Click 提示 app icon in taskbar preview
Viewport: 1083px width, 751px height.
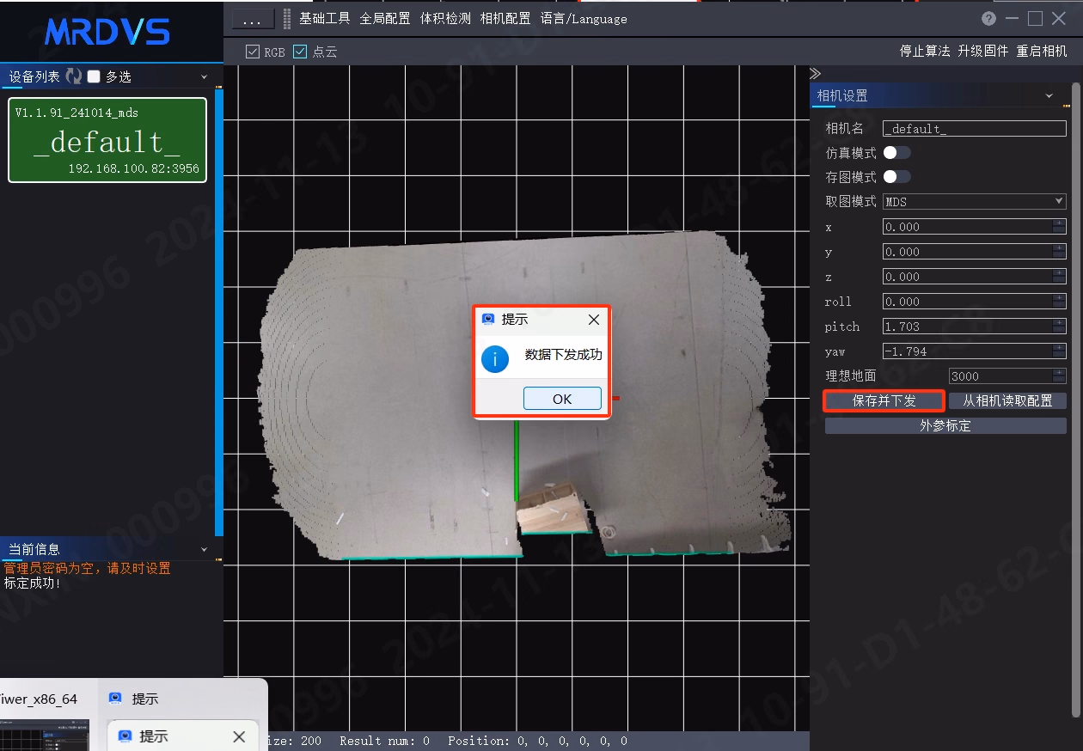click(125, 736)
